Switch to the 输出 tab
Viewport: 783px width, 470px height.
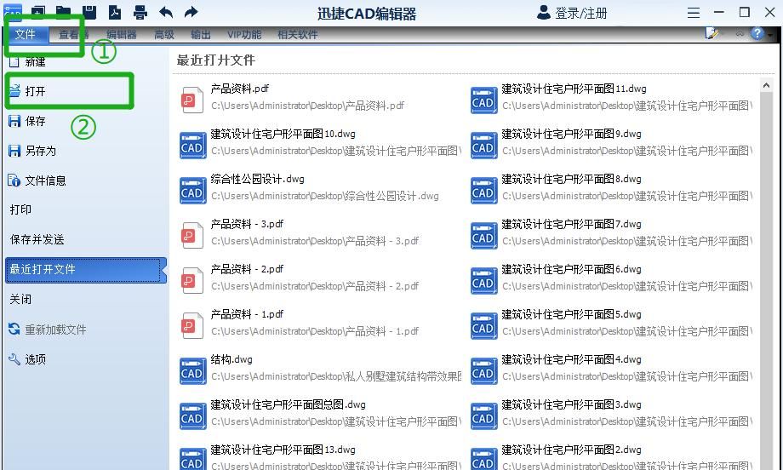tap(201, 34)
